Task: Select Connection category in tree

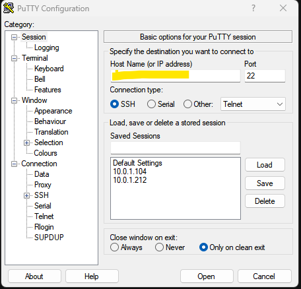Action: click(39, 164)
